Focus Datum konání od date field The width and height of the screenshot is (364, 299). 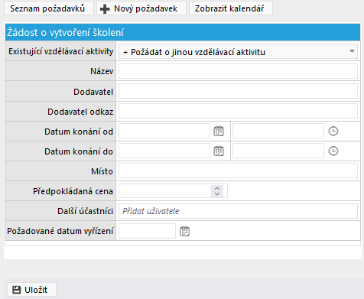coord(164,131)
